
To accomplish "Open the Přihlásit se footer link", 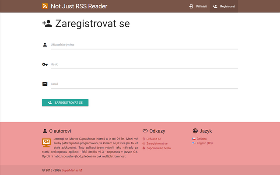I will tap(154, 139).
